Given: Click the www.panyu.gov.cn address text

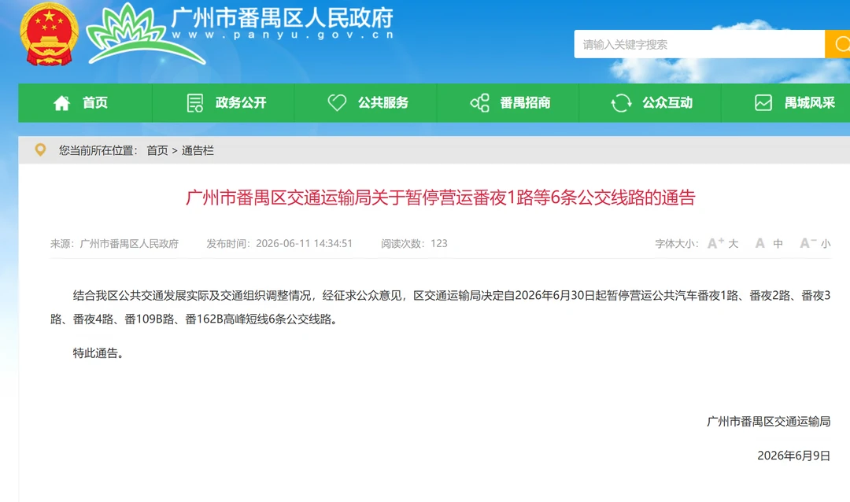Looking at the screenshot, I should point(283,35).
